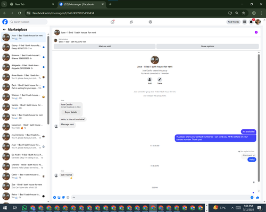Open the Juan conversation

pyautogui.click(x=23, y=146)
